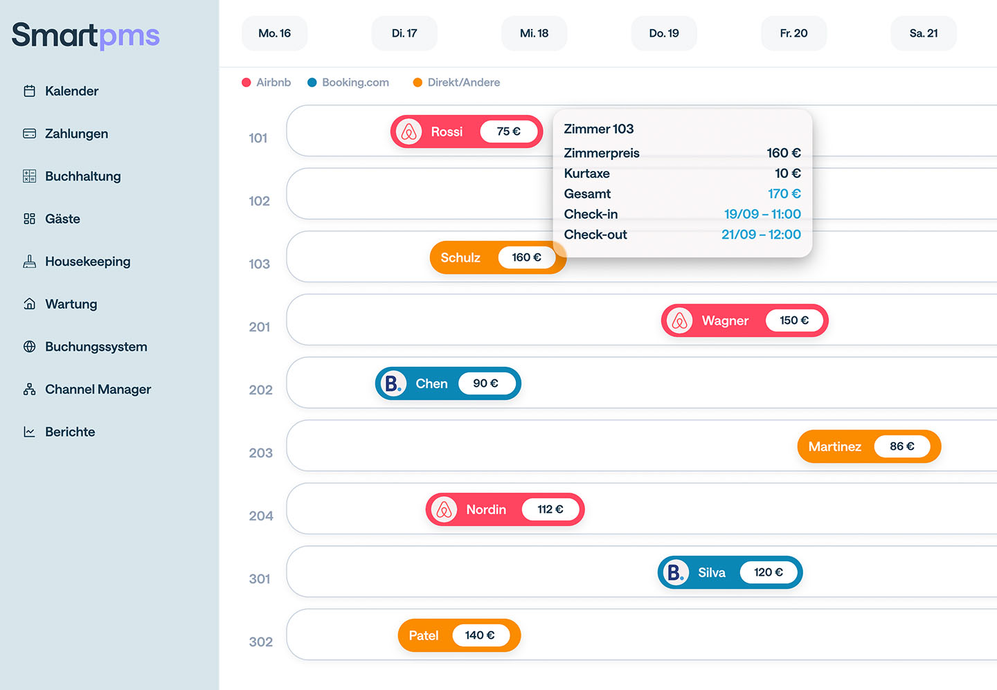Image resolution: width=997 pixels, height=690 pixels.
Task: Open the Sa. 21 day tab
Action: tap(924, 33)
